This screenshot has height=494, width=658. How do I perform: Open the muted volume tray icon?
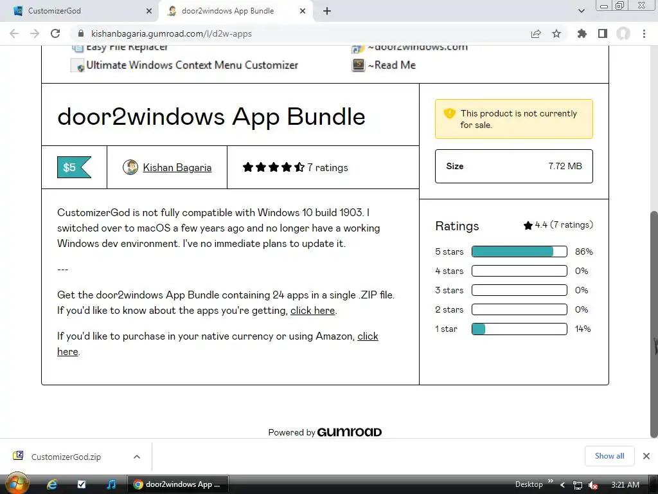click(593, 485)
